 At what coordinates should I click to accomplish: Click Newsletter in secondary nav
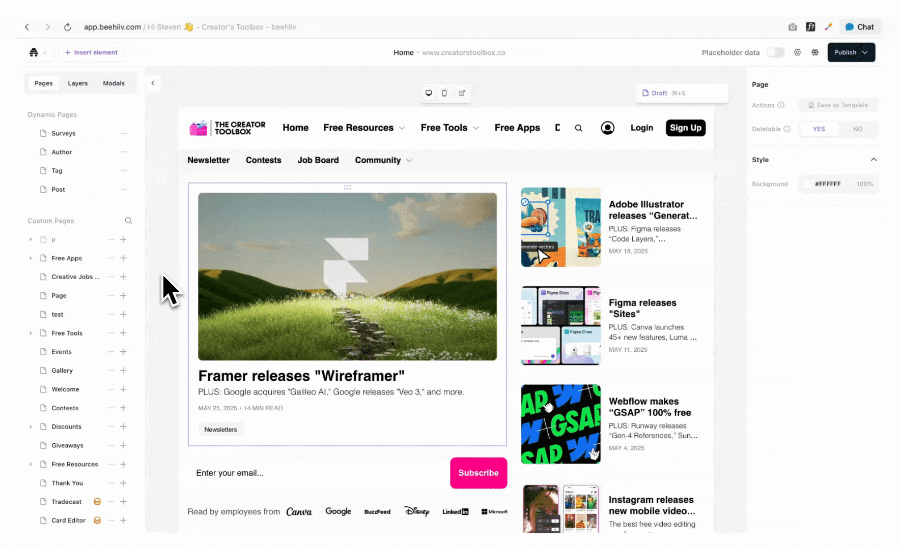click(208, 160)
